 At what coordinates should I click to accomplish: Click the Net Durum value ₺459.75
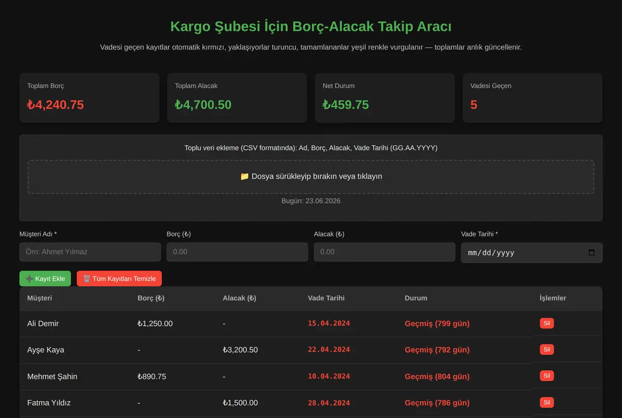point(346,105)
